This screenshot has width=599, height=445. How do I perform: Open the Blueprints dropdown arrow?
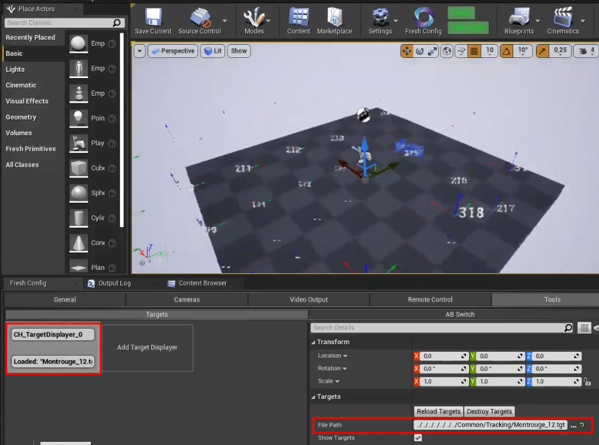(x=537, y=21)
